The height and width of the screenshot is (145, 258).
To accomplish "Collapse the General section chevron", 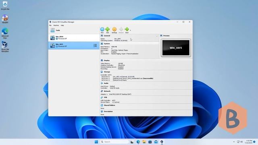I will point(157,36).
